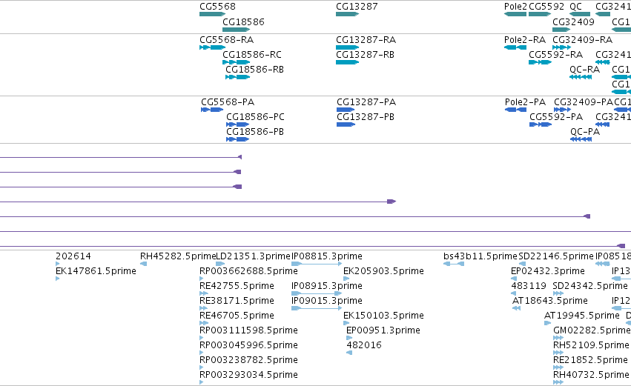Viewport: 631px width, 386px height.
Task: Open the CG13287-PA protein label
Action: 366,102
